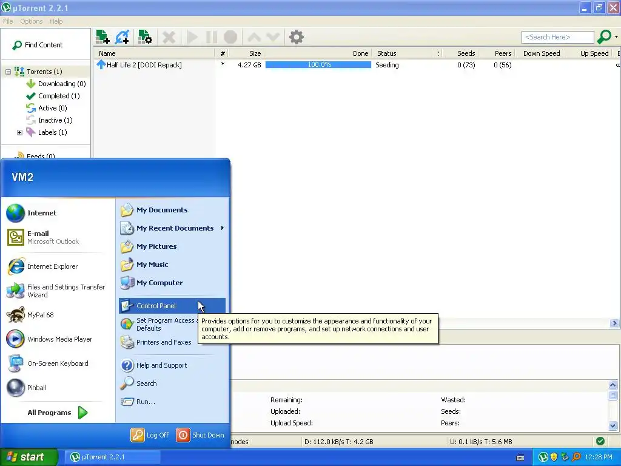Image resolution: width=621 pixels, height=466 pixels.
Task: Open My Music folder
Action: point(172,265)
